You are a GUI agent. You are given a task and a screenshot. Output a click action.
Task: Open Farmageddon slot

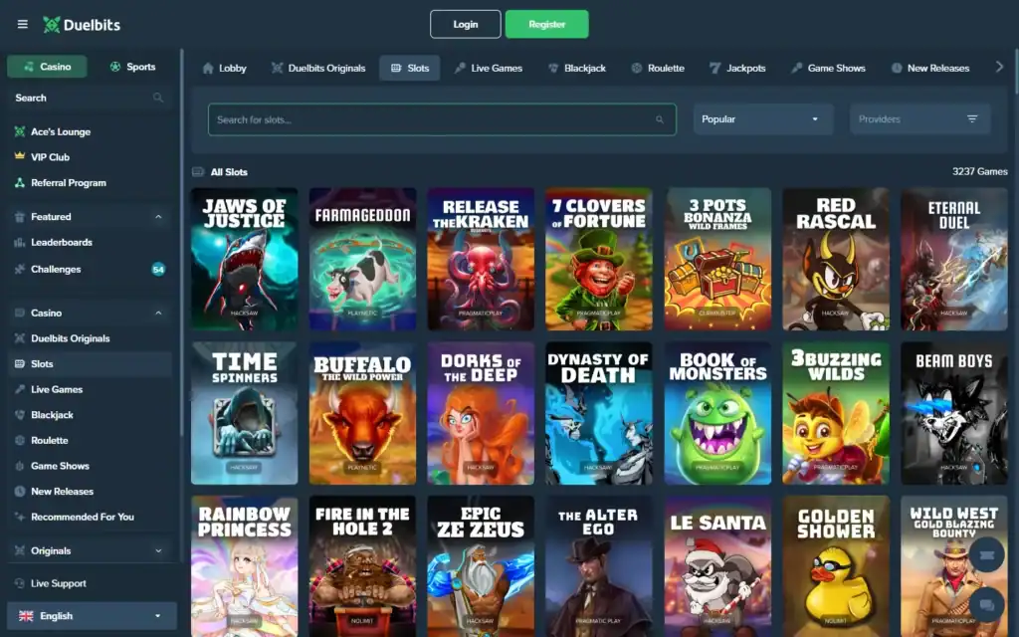pyautogui.click(x=362, y=259)
